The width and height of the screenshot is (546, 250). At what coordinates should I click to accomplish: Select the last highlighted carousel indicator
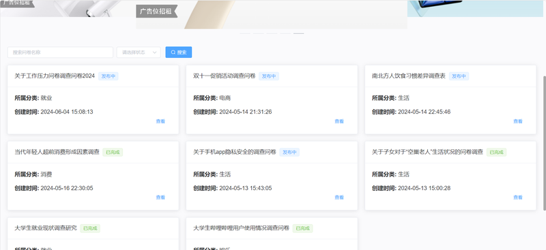299,33
